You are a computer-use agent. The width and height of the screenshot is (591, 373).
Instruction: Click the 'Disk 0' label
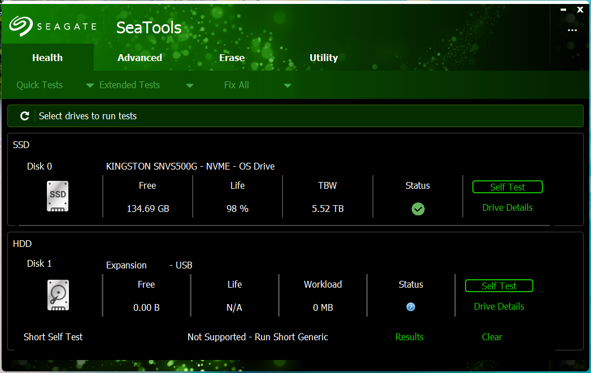click(40, 166)
